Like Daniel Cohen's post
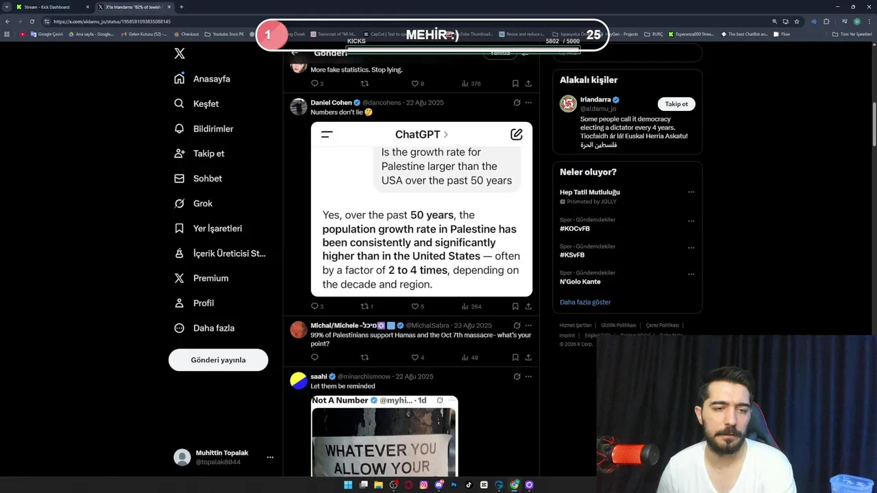 pyautogui.click(x=415, y=306)
